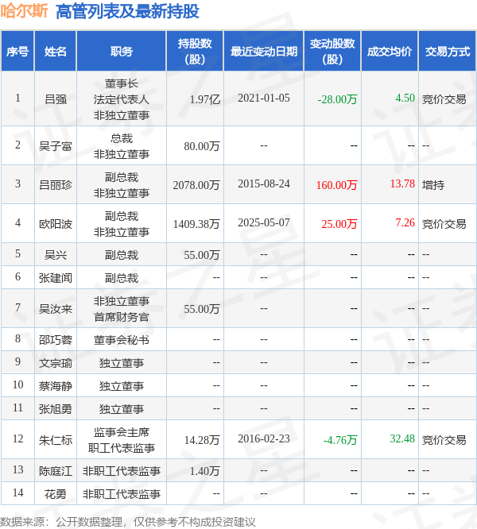Click the 2078.00万 shareholding cell
Screen dimensions: 477x529
[x=196, y=185]
